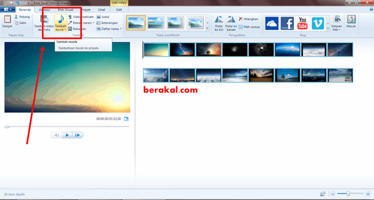Step to the previous frame
This screenshot has height=200, width=374.
(x=57, y=135)
